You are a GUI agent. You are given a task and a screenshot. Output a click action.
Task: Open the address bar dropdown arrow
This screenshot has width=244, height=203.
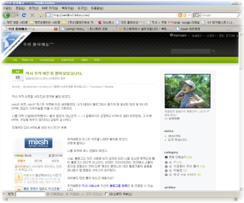190,15
